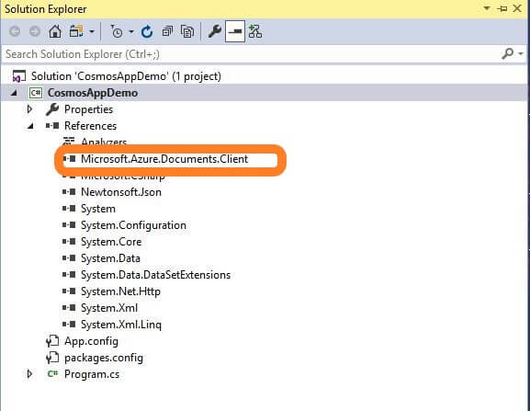Click the references icon beside References
The width and height of the screenshot is (530, 411).
click(x=52, y=126)
